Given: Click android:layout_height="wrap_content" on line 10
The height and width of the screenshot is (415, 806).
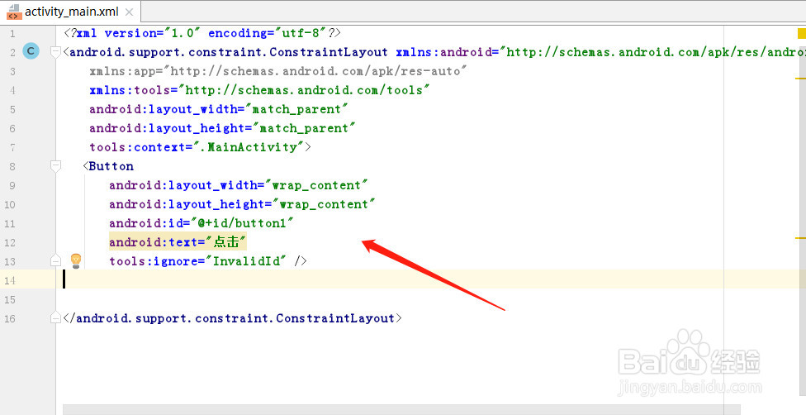Looking at the screenshot, I should point(242,204).
